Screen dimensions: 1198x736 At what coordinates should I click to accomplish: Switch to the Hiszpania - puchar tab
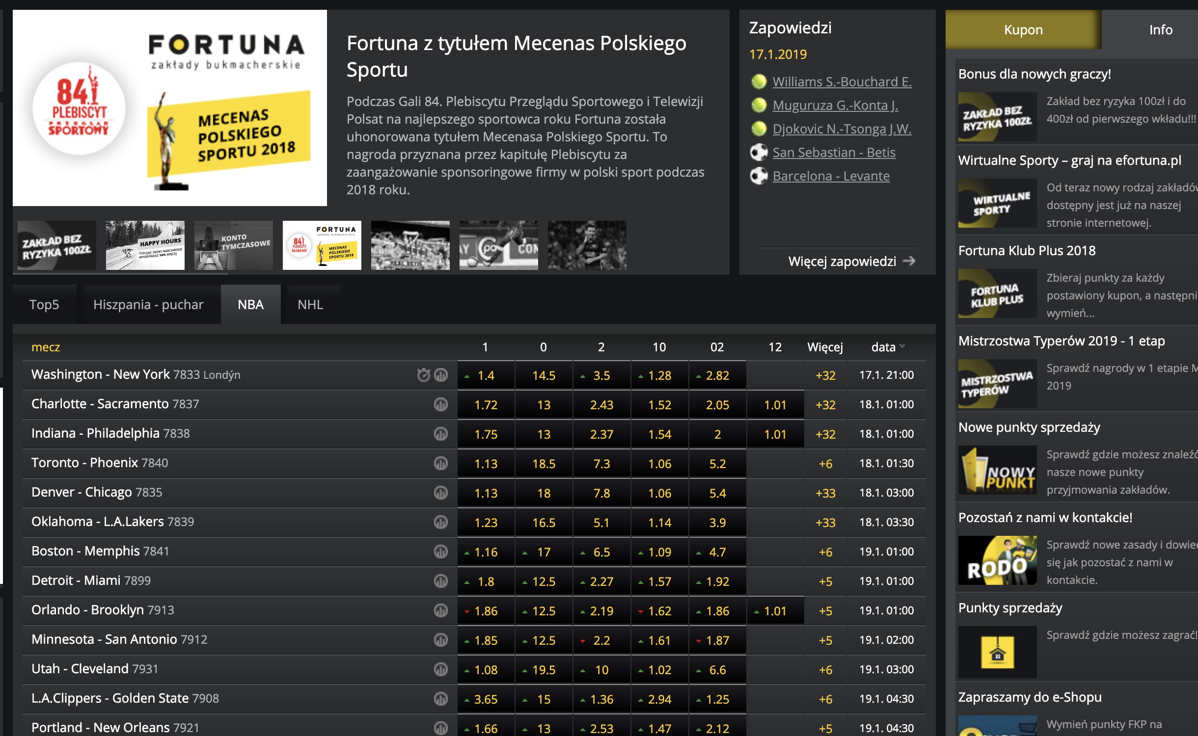148,304
